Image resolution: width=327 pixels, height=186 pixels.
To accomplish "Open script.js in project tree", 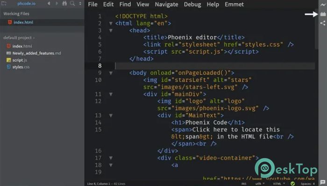I will click(x=20, y=60).
